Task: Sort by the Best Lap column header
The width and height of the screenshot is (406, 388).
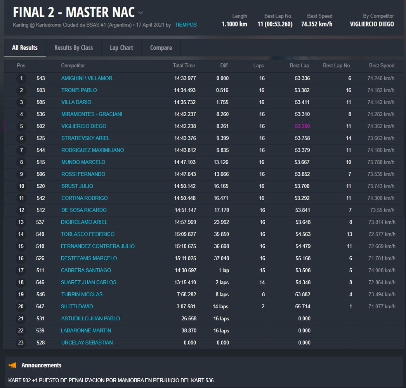Action: tap(299, 66)
